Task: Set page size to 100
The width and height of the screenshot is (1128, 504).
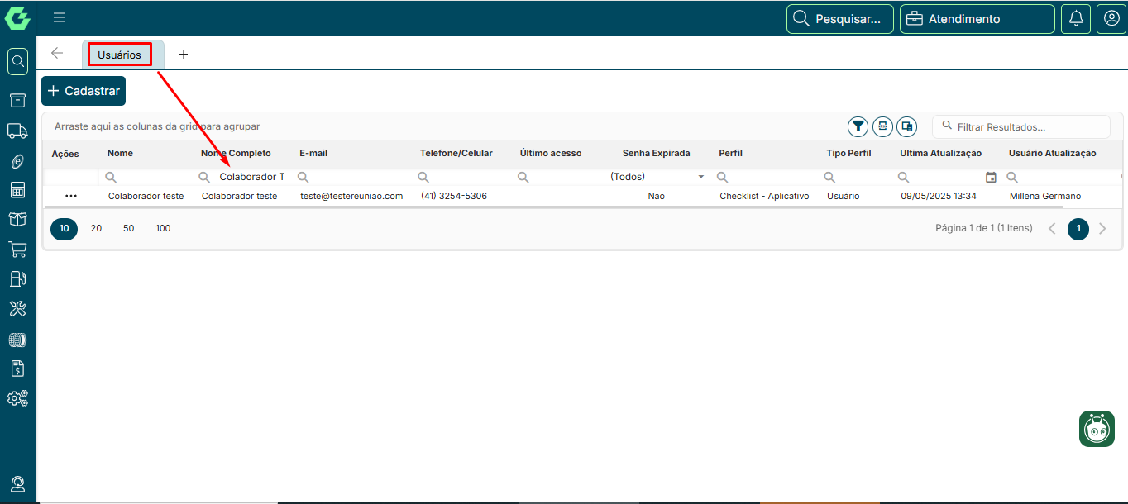Action: pyautogui.click(x=163, y=229)
